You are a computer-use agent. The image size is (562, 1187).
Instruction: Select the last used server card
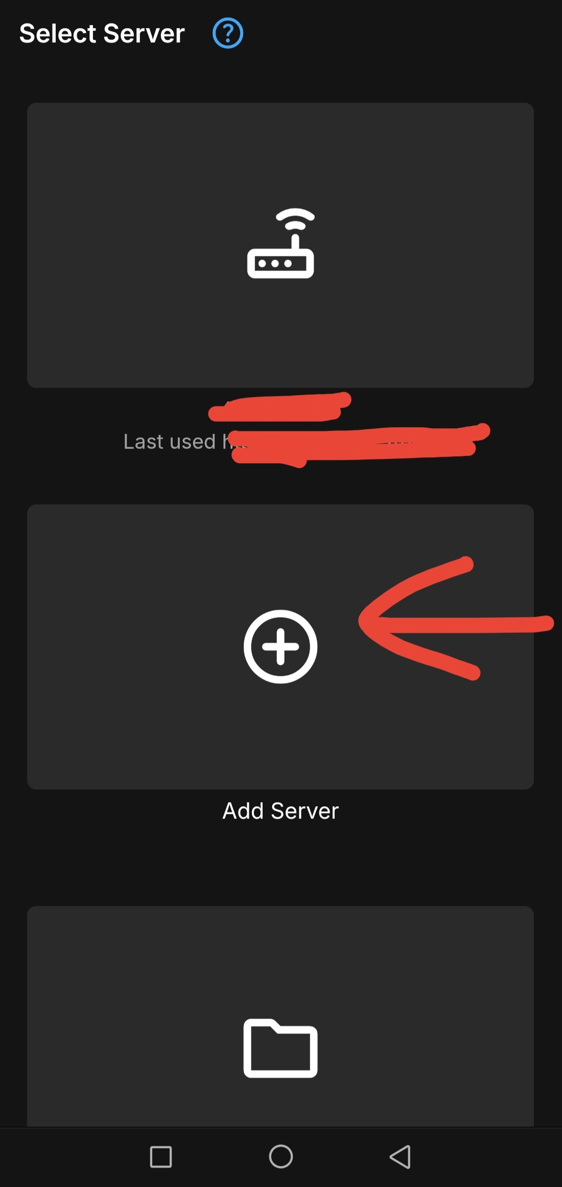pos(280,245)
